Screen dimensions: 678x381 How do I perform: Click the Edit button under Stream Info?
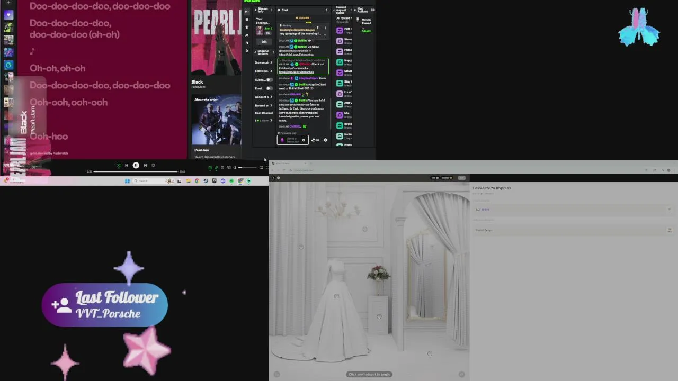264,42
